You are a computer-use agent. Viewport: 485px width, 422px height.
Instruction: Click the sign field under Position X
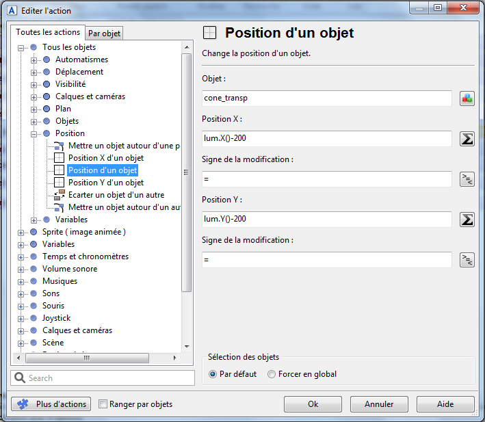coord(326,179)
